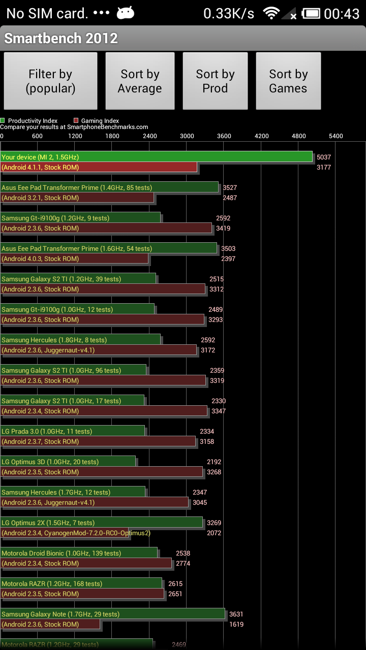366x650 pixels.
Task: Select Samsung Hercules 1.8GHz productivity bar
Action: (80, 340)
